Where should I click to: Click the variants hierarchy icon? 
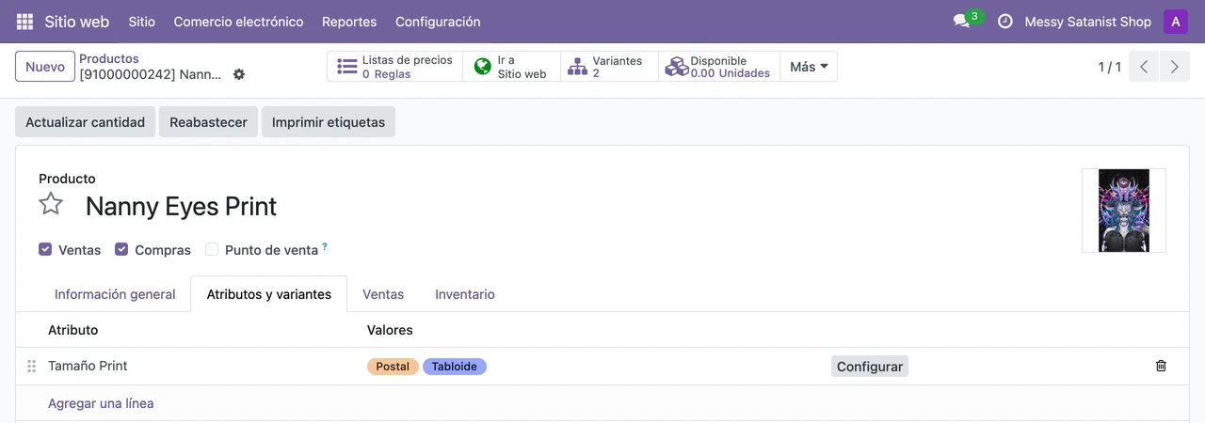coord(577,67)
